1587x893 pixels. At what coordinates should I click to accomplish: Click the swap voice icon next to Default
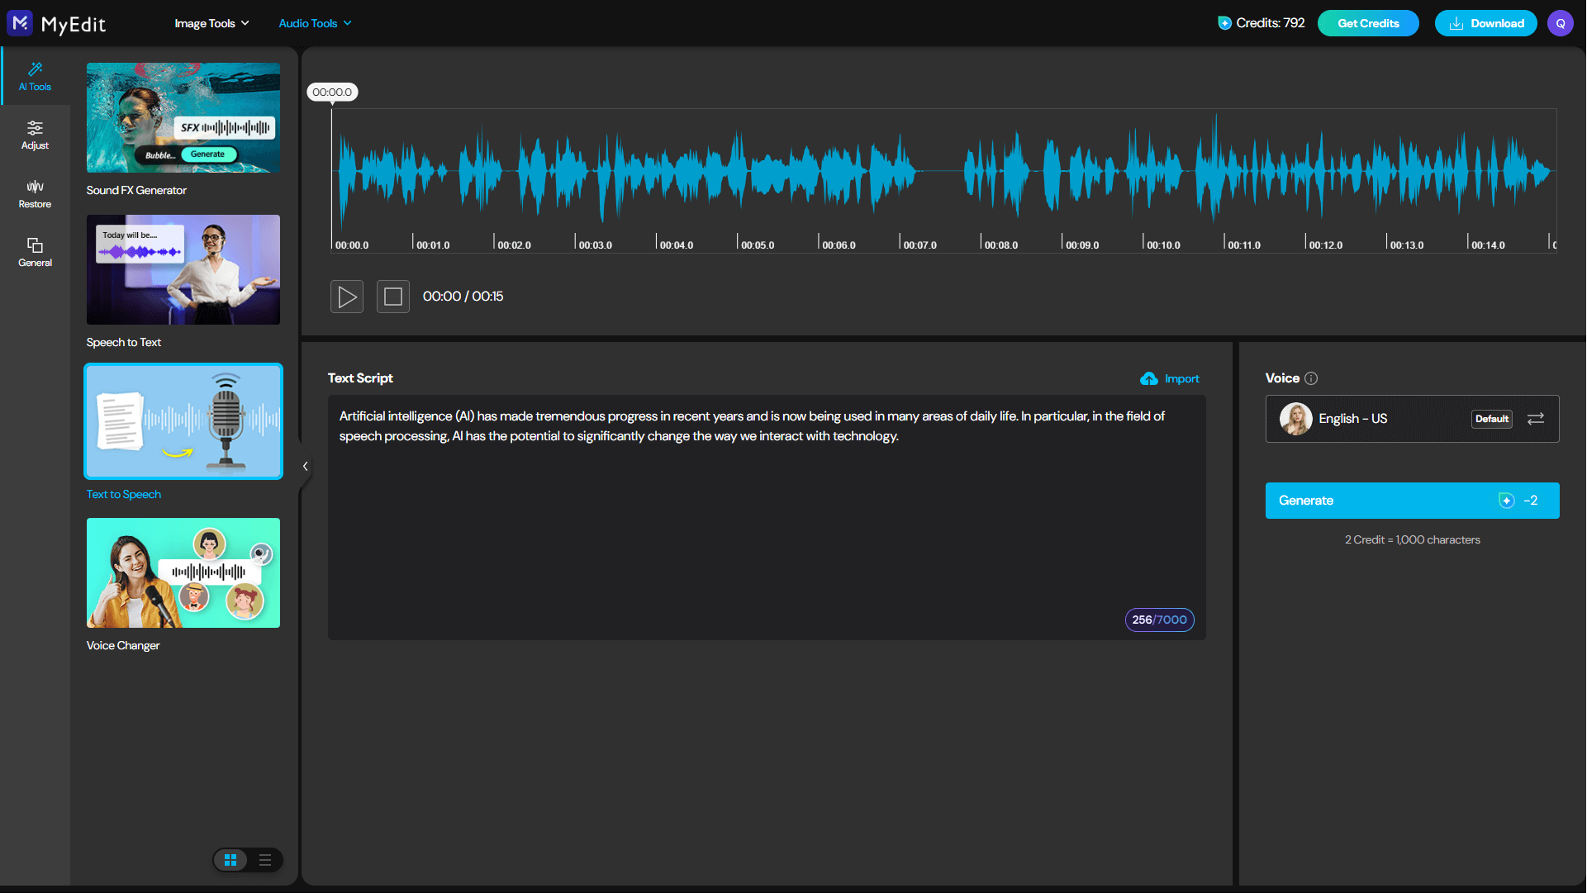1536,419
